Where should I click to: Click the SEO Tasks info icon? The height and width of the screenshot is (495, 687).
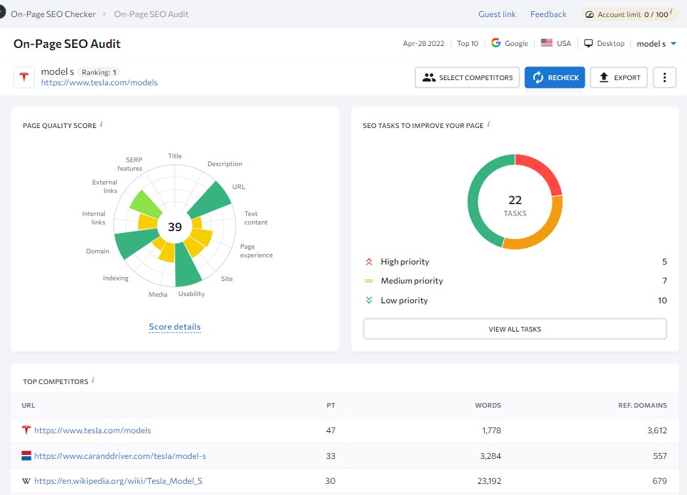pos(489,125)
